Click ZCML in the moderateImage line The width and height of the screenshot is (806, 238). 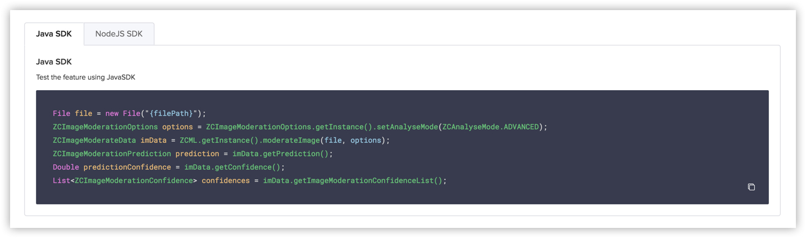point(188,140)
